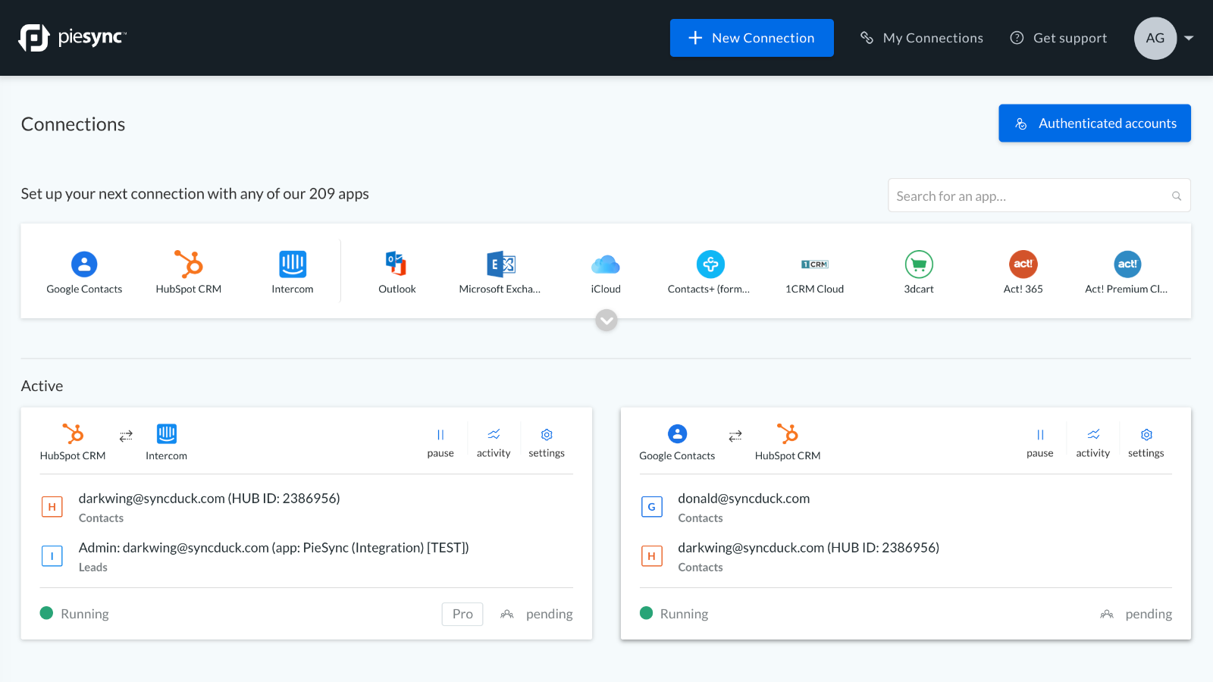Pick the iCloud app icon

(606, 265)
